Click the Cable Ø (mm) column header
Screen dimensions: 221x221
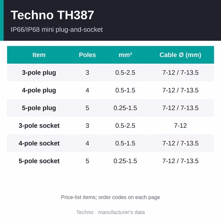pyautogui.click(x=180, y=55)
